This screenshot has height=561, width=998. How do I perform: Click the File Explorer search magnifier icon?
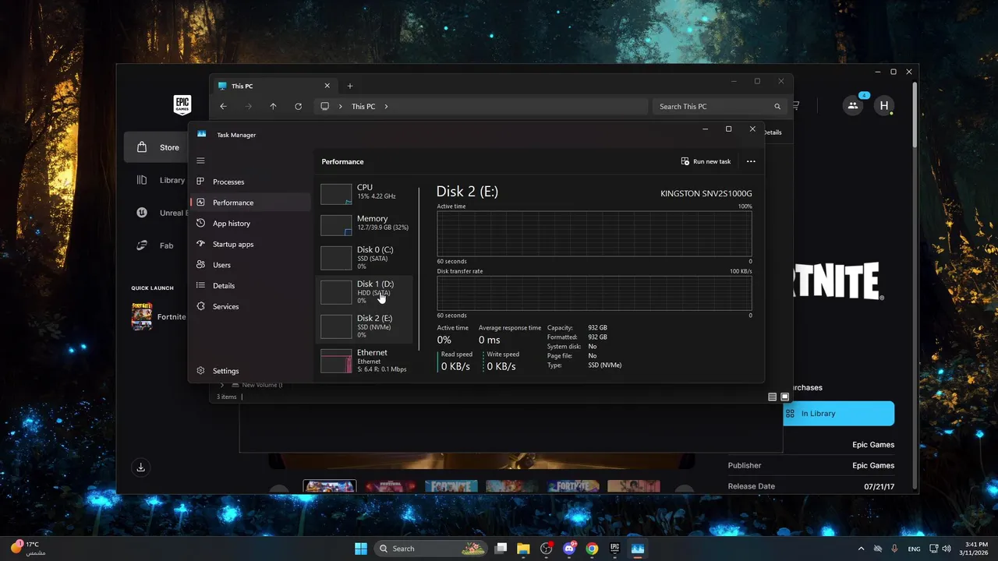pos(777,107)
